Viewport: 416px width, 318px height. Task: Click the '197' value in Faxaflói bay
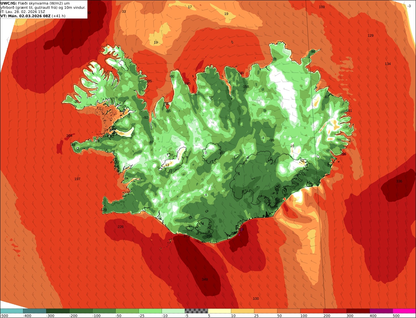click(x=77, y=179)
